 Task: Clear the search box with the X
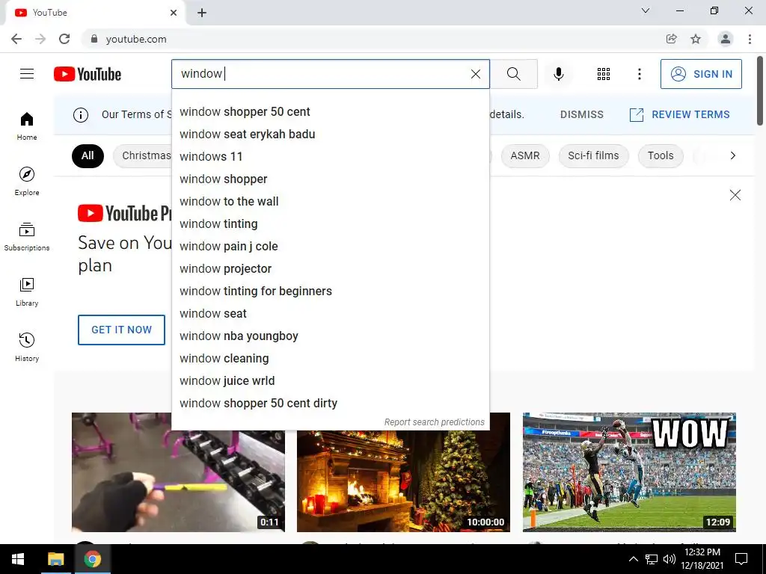(x=475, y=74)
